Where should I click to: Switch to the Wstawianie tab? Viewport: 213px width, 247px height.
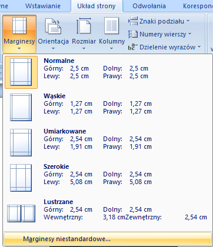point(43,6)
